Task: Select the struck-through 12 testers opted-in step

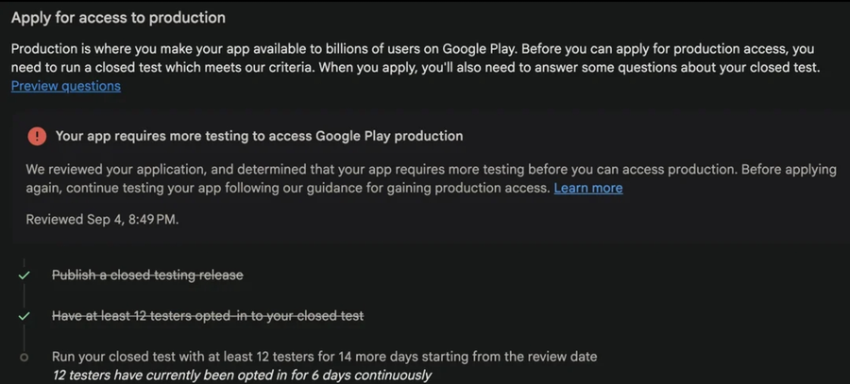Action: (208, 316)
